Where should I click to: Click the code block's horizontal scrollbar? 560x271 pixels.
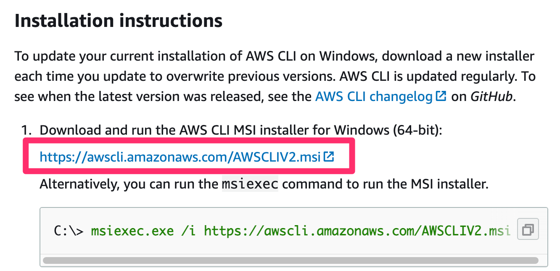pos(290,260)
